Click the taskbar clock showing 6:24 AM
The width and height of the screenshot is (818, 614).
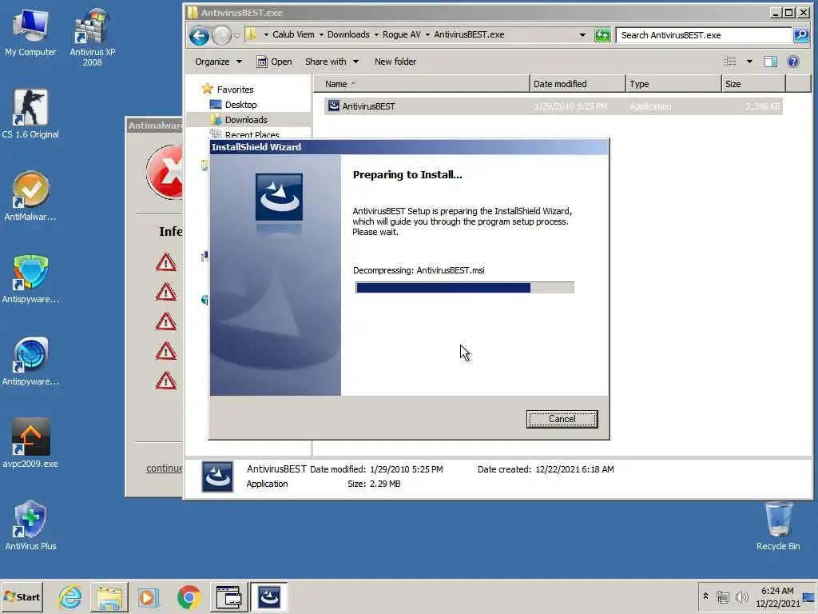tap(777, 596)
